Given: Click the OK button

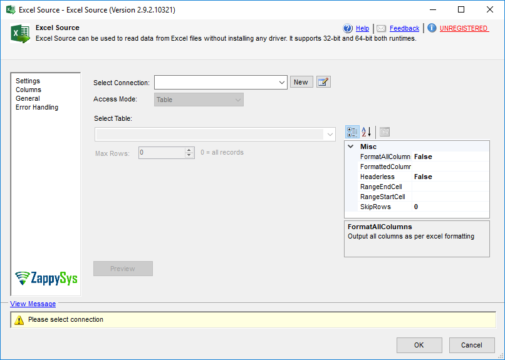Looking at the screenshot, I should coord(419,345).
